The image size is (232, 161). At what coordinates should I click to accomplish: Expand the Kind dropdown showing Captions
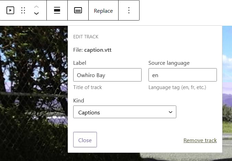click(124, 112)
